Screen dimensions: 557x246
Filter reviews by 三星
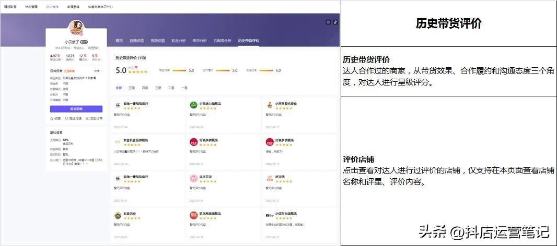(x=158, y=88)
